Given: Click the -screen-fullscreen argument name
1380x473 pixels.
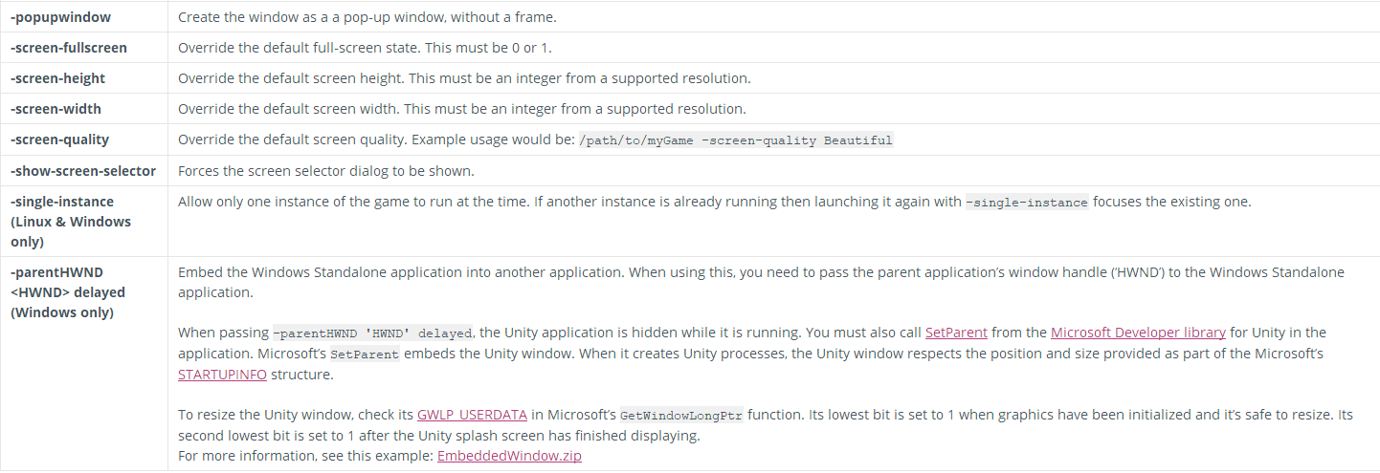Looking at the screenshot, I should tap(69, 48).
